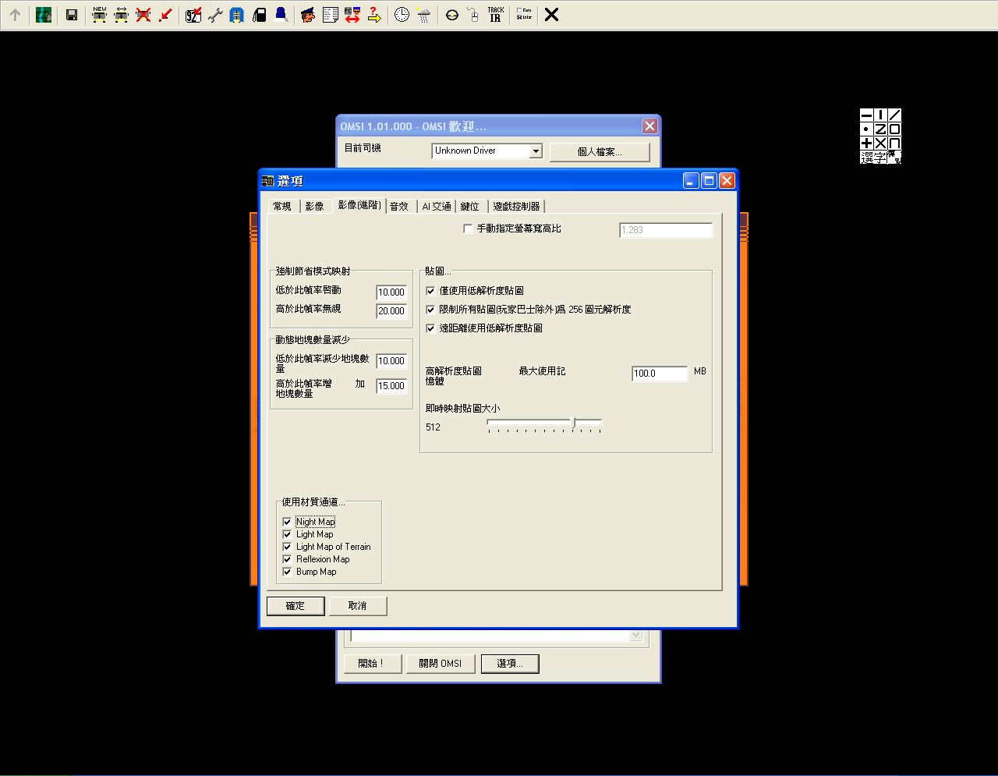Click the 低於此幀率減少地塊數量 10.000 field

coord(391,361)
